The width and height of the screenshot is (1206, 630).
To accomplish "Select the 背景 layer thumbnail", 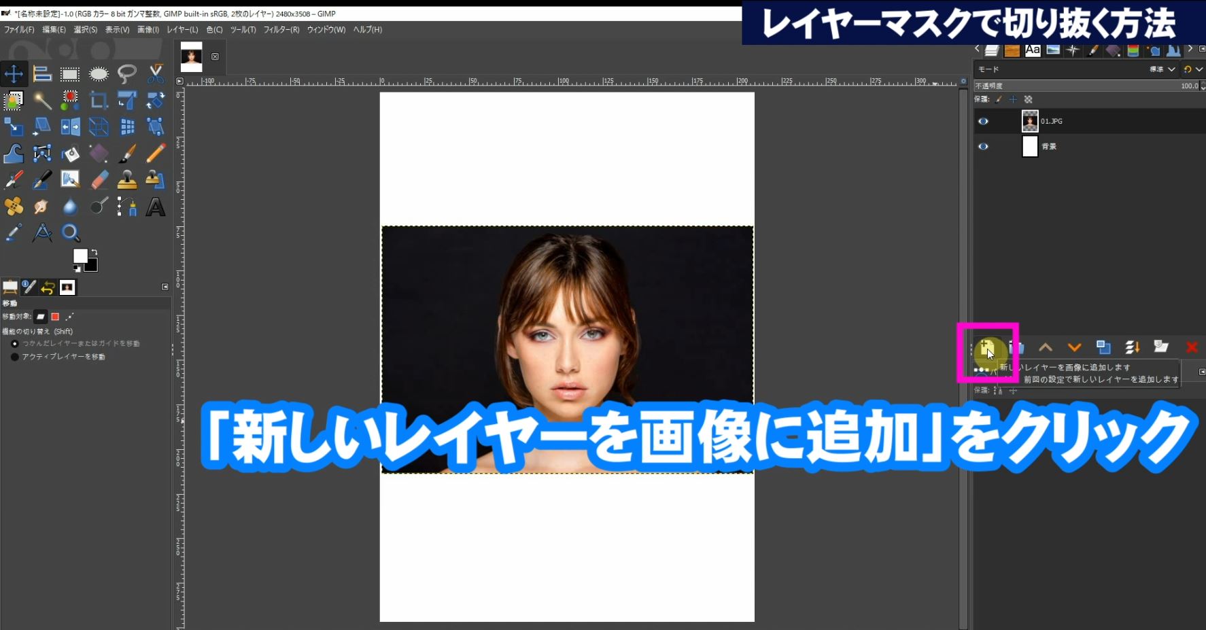I will tap(1030, 147).
